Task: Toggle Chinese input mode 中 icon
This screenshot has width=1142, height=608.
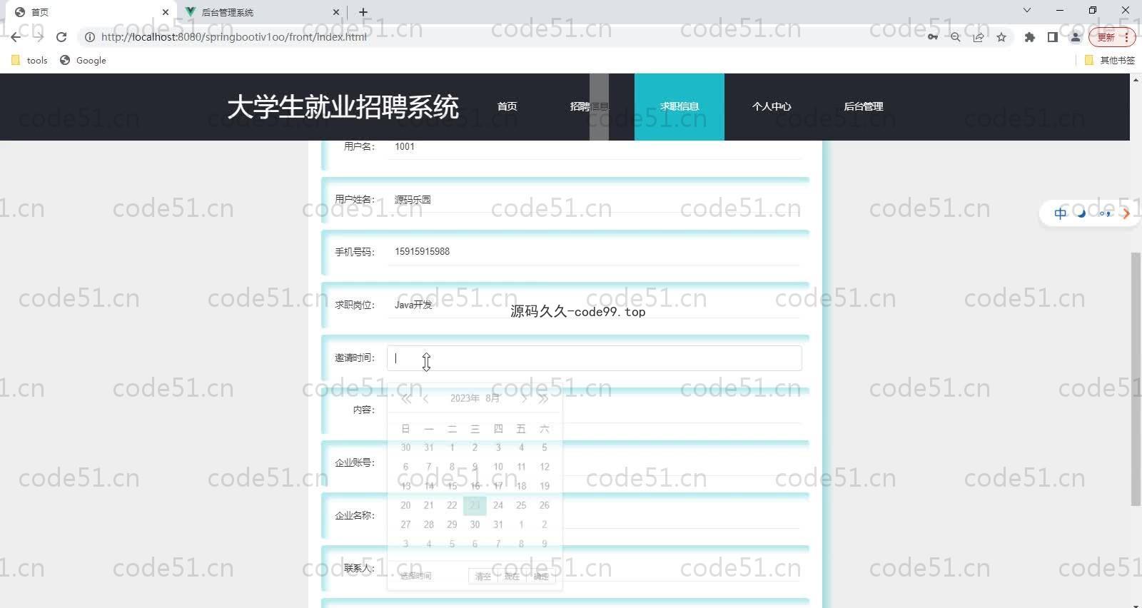Action: tap(1060, 213)
